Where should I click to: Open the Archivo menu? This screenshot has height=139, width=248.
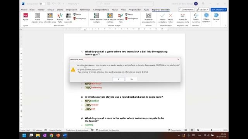pos(24,10)
